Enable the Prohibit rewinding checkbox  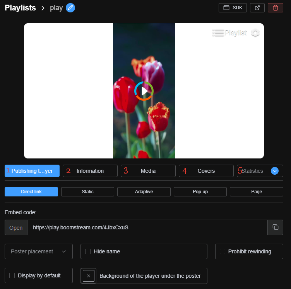(223, 251)
